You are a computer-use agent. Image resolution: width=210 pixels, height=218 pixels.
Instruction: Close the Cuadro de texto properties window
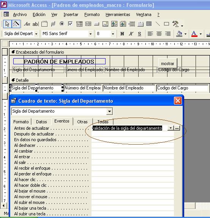pos(178,101)
